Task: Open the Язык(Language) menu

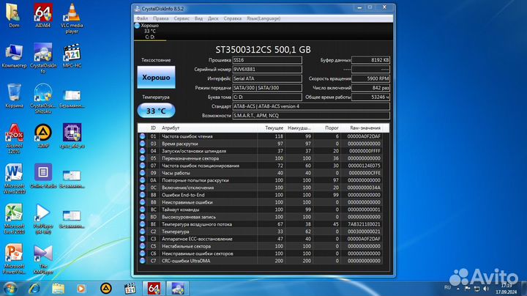Action: (263, 18)
